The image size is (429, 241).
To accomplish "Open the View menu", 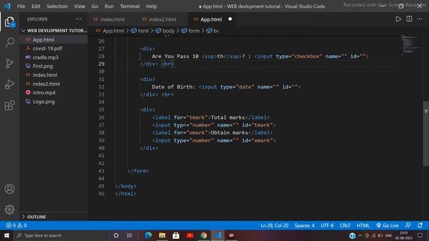I will tap(79, 6).
